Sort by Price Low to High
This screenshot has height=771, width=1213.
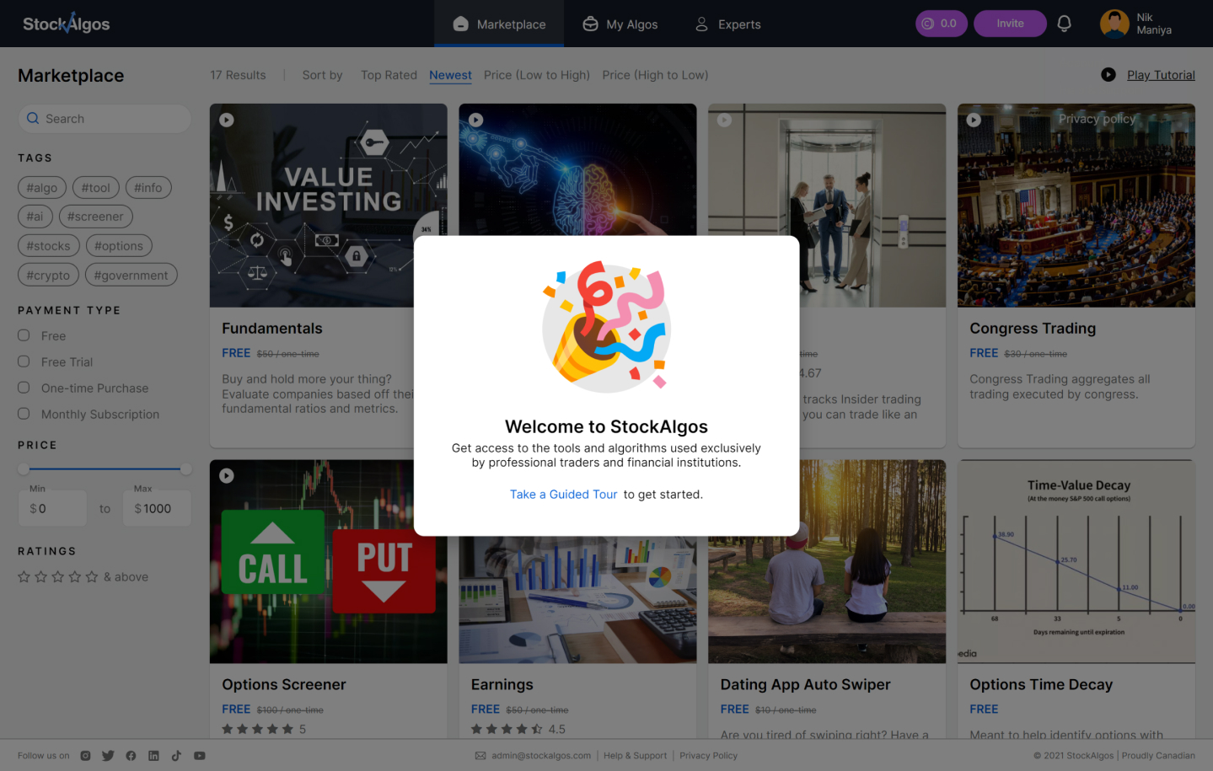point(537,75)
